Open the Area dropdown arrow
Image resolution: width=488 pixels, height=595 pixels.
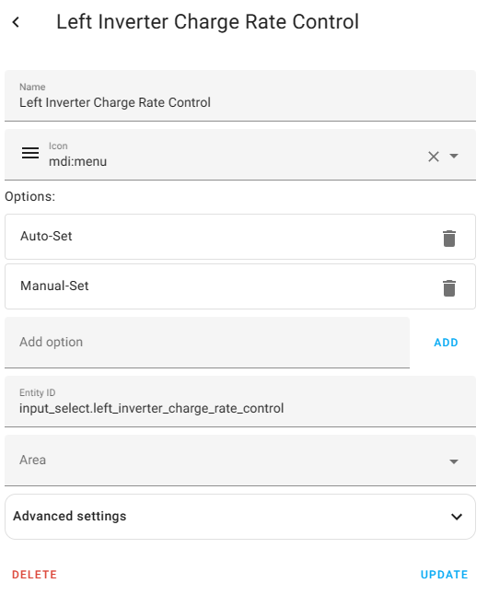453,461
